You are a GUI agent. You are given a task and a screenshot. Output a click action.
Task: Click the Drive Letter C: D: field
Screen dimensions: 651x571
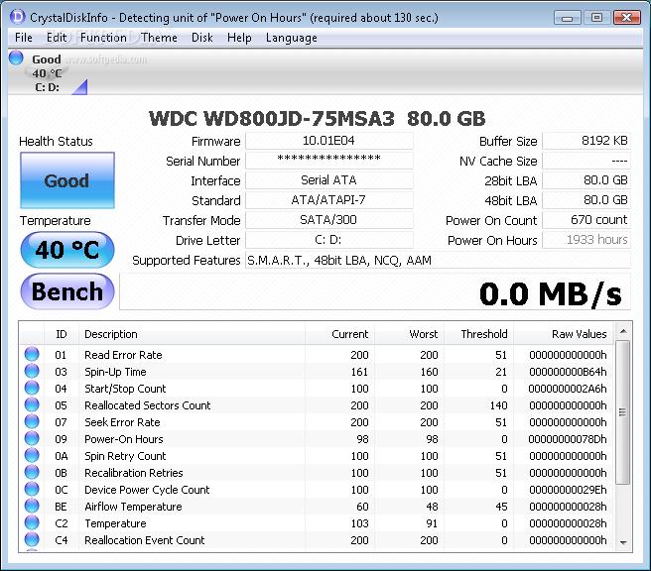coord(329,240)
